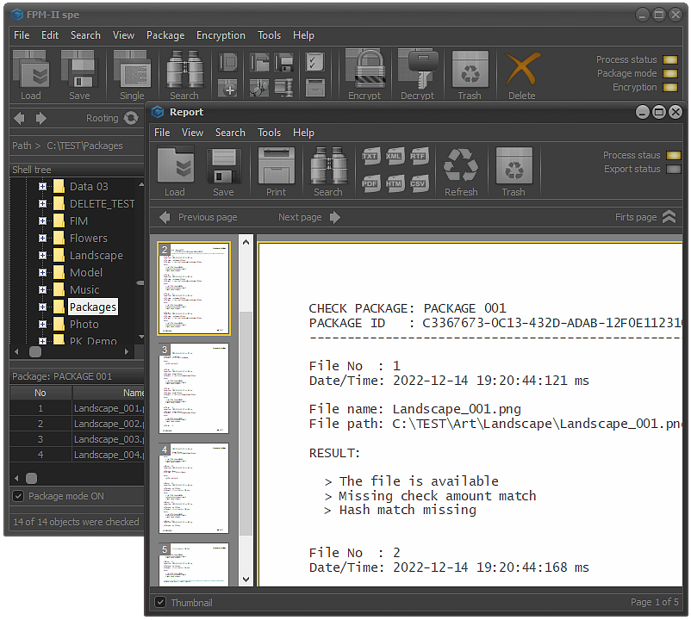The width and height of the screenshot is (691, 620).
Task: Click Save icon in main FPM-II toolbar
Action: 79,69
